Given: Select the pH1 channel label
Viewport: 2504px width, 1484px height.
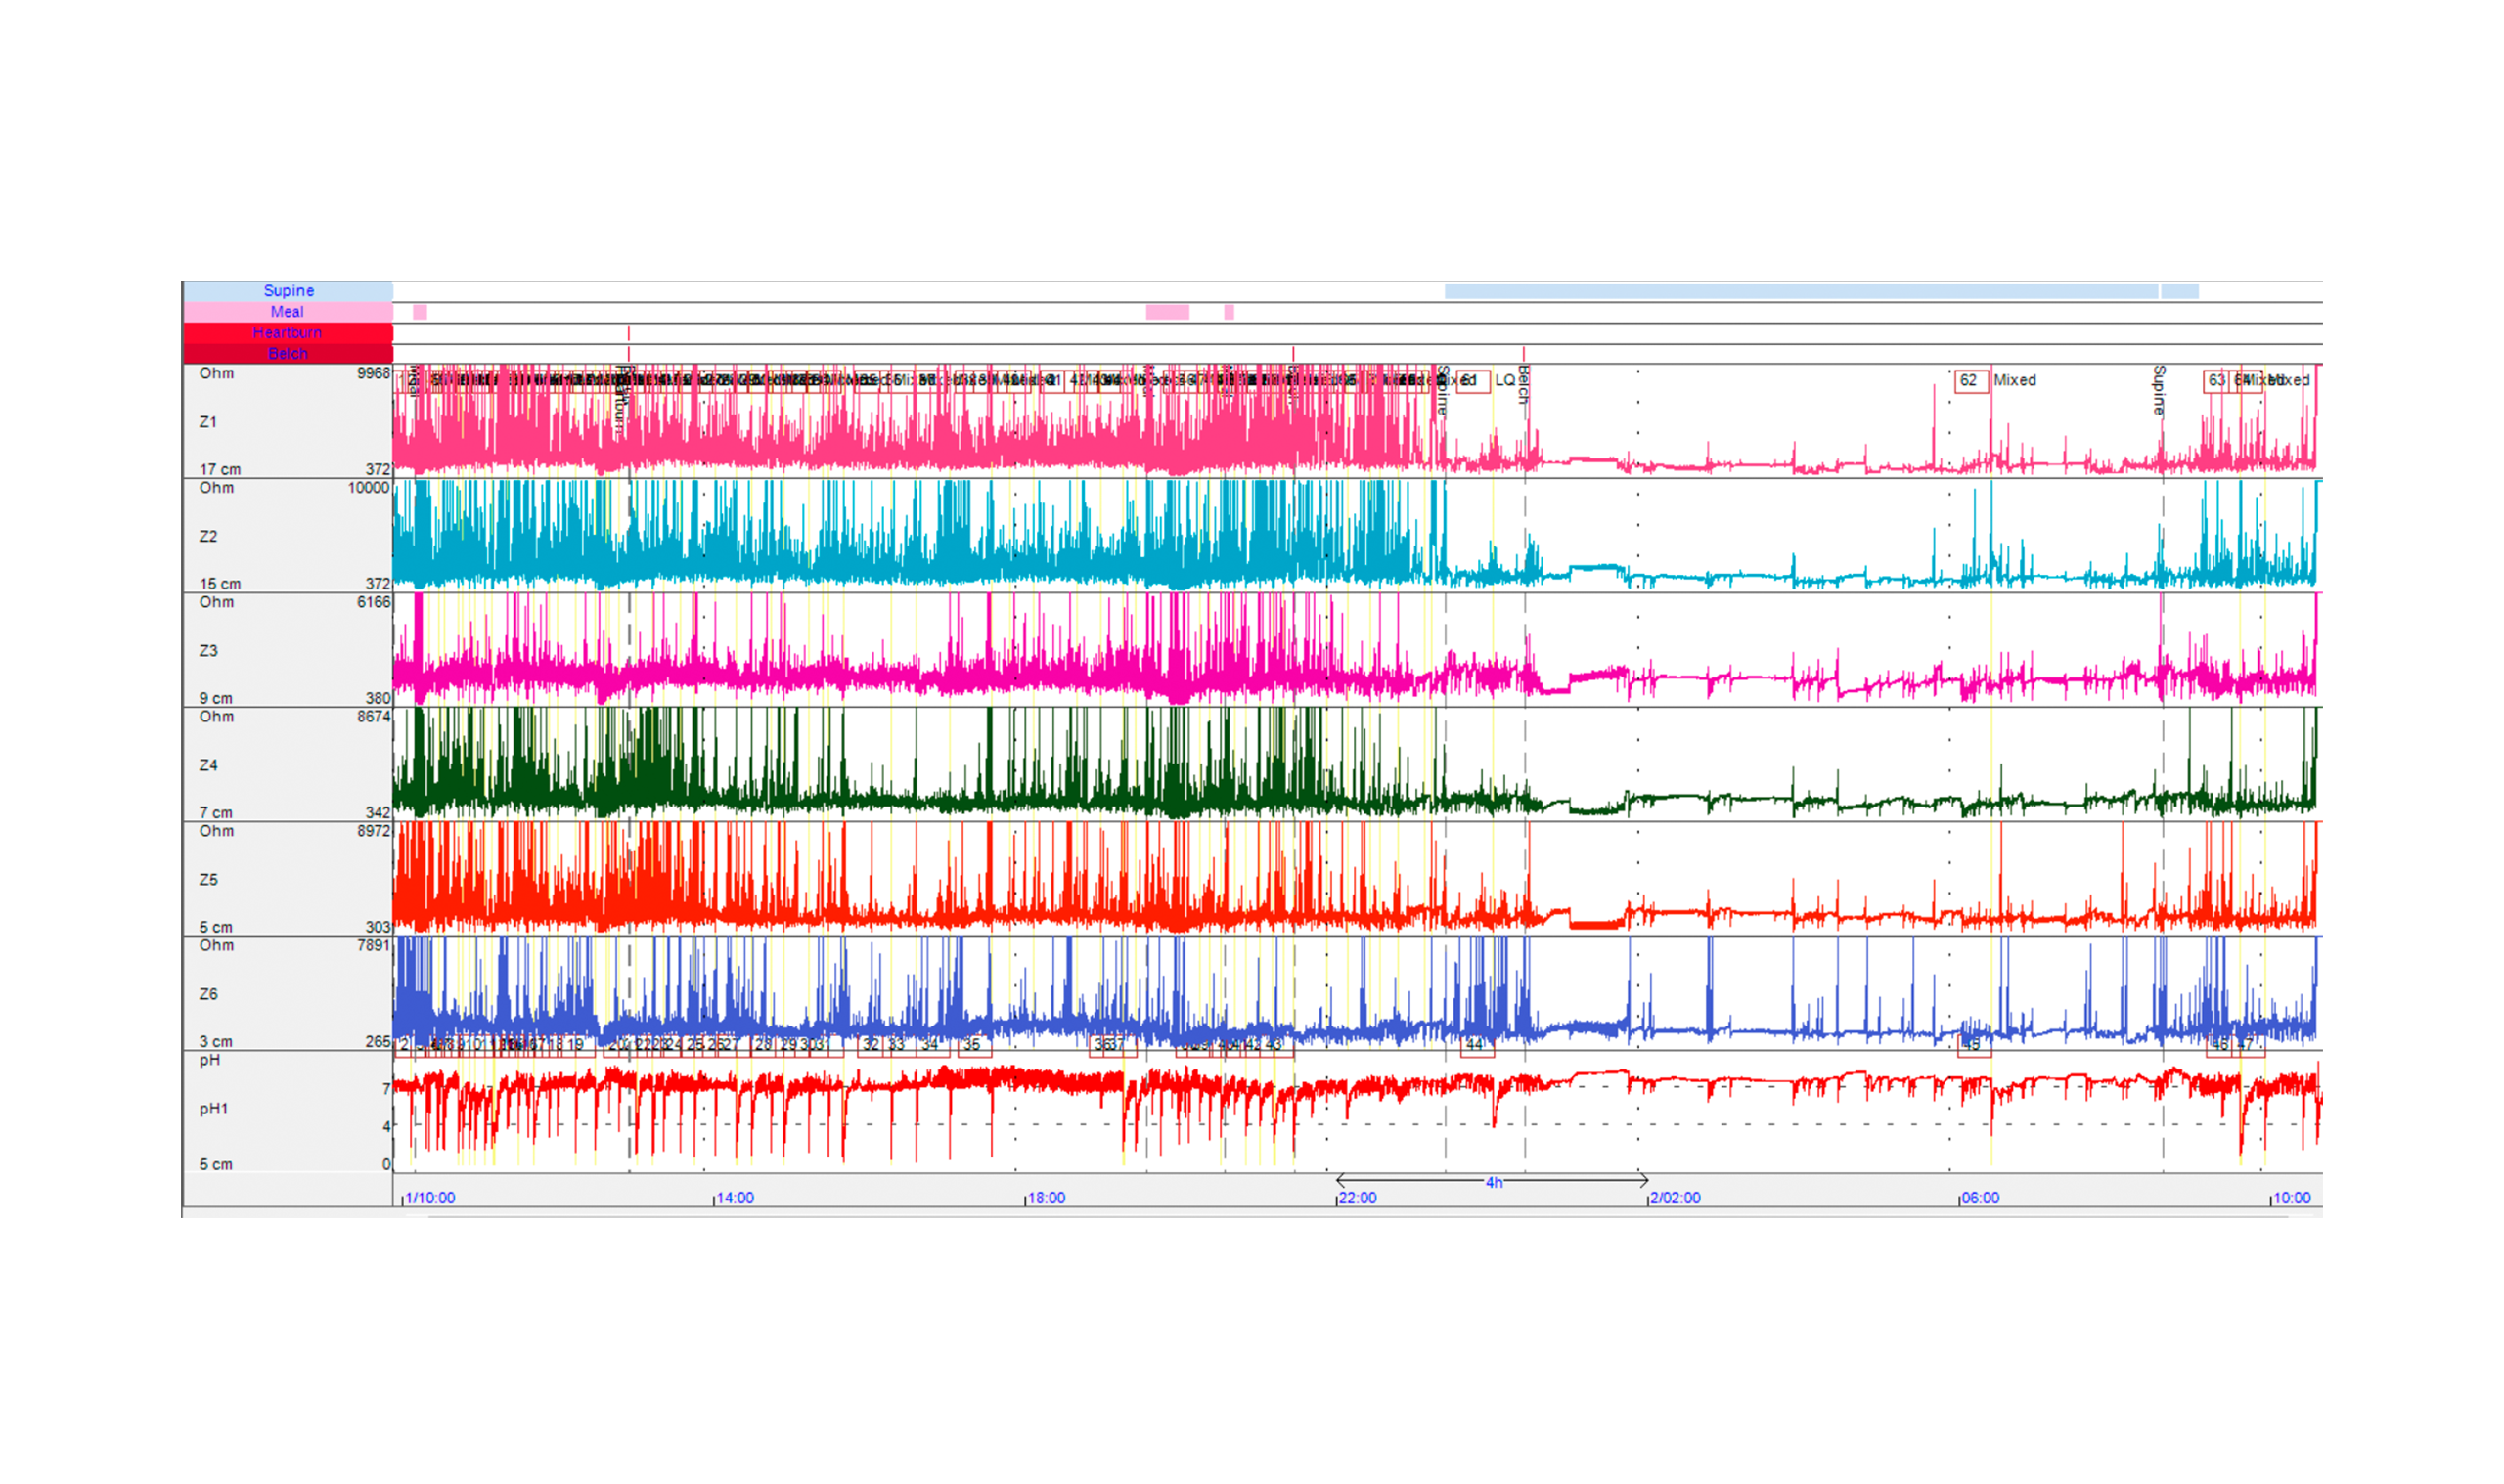Looking at the screenshot, I should click(213, 1109).
